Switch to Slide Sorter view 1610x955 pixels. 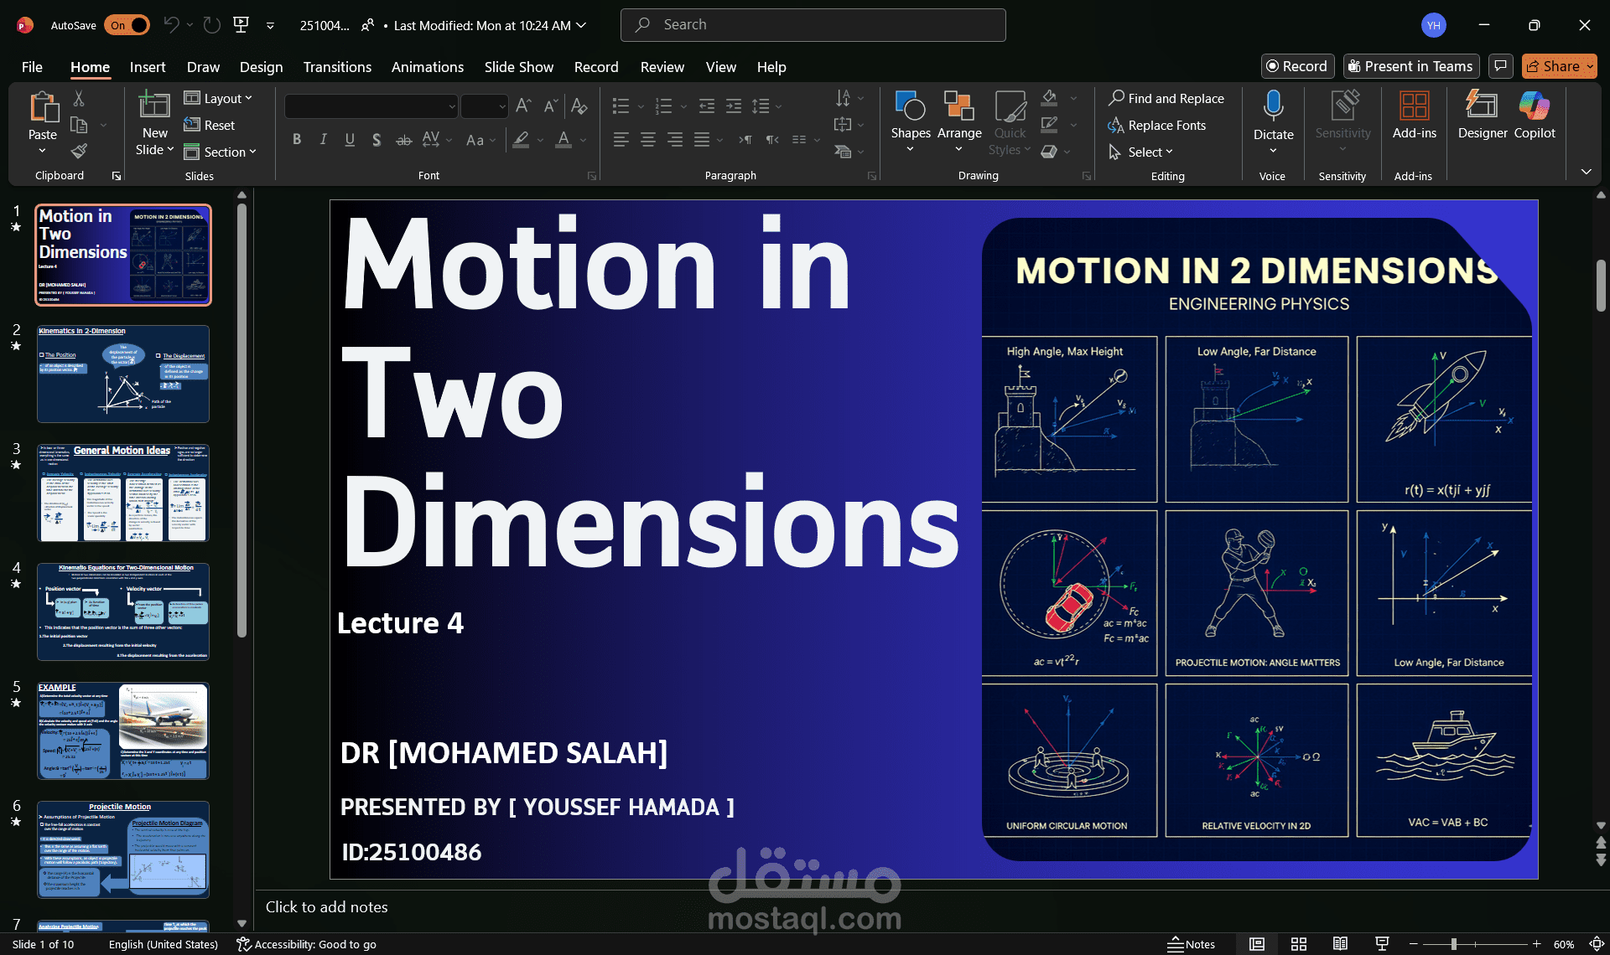click(x=1298, y=944)
